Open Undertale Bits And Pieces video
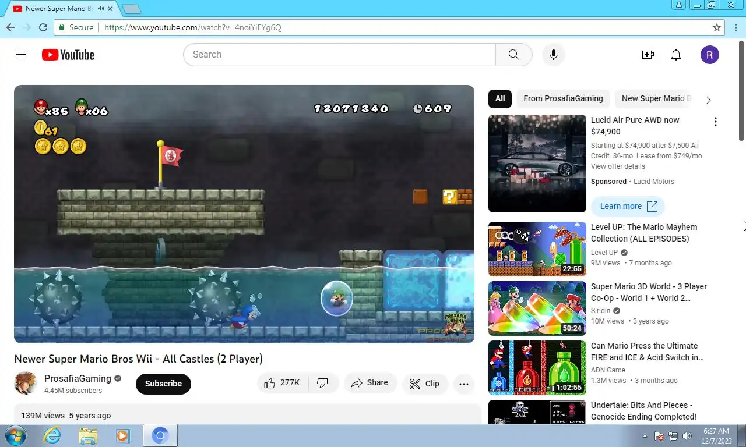The height and width of the screenshot is (447, 746). tap(643, 411)
